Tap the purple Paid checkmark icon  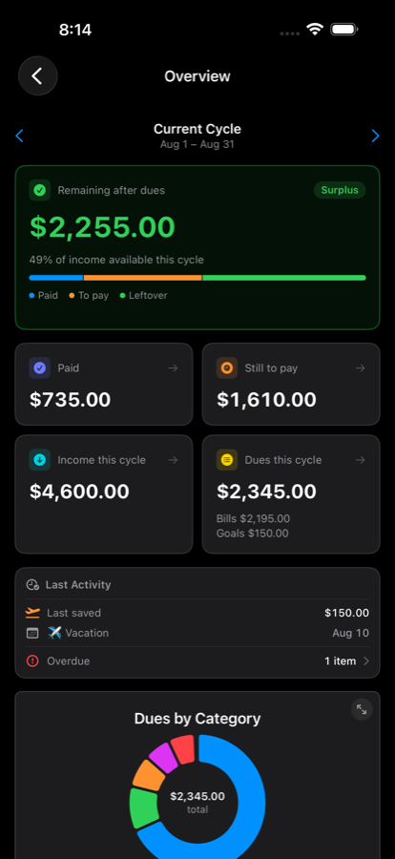tap(39, 368)
